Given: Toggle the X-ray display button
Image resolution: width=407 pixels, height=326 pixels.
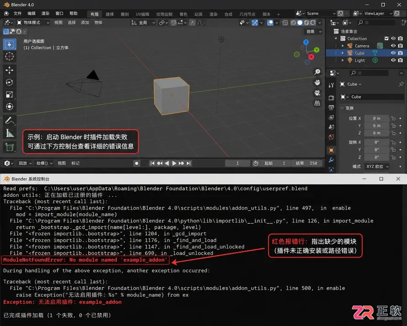Looking at the screenshot, I should [x=285, y=23].
